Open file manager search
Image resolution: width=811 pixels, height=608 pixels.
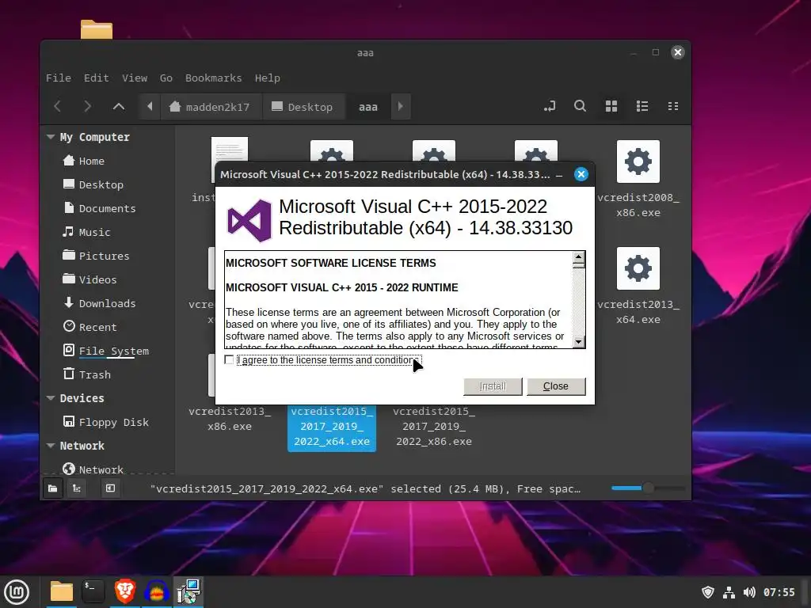[x=581, y=107]
